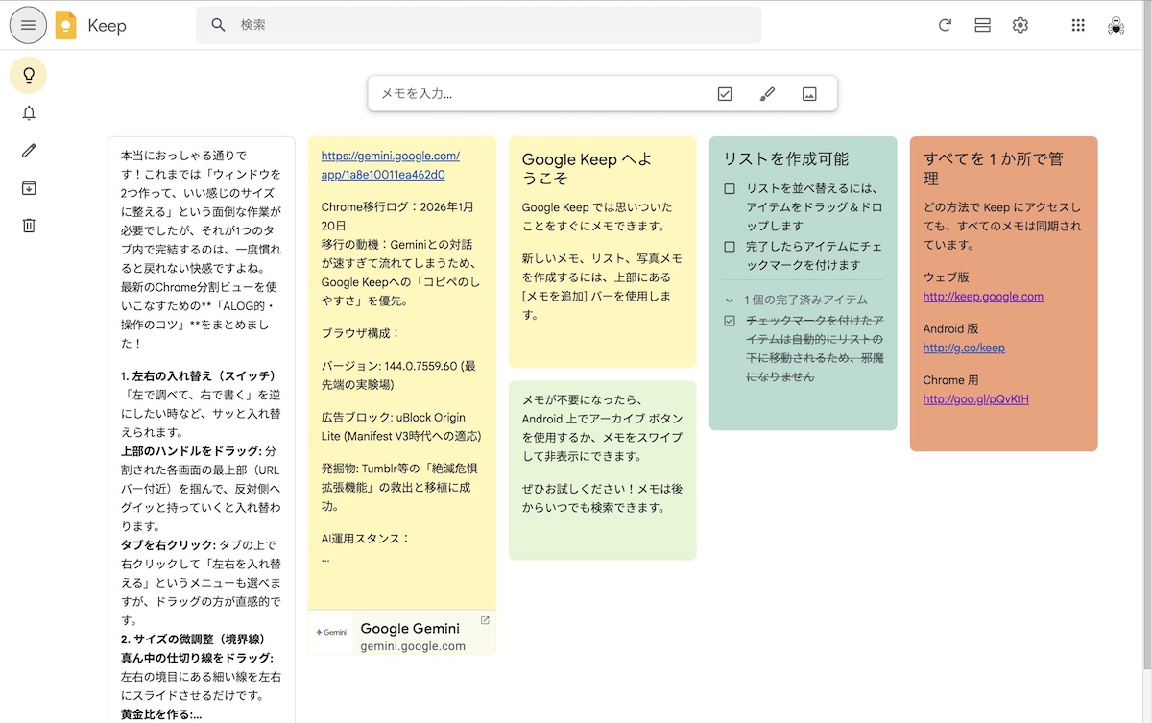Click the refresh icon in header
The height and width of the screenshot is (723, 1152).
pyautogui.click(x=945, y=25)
